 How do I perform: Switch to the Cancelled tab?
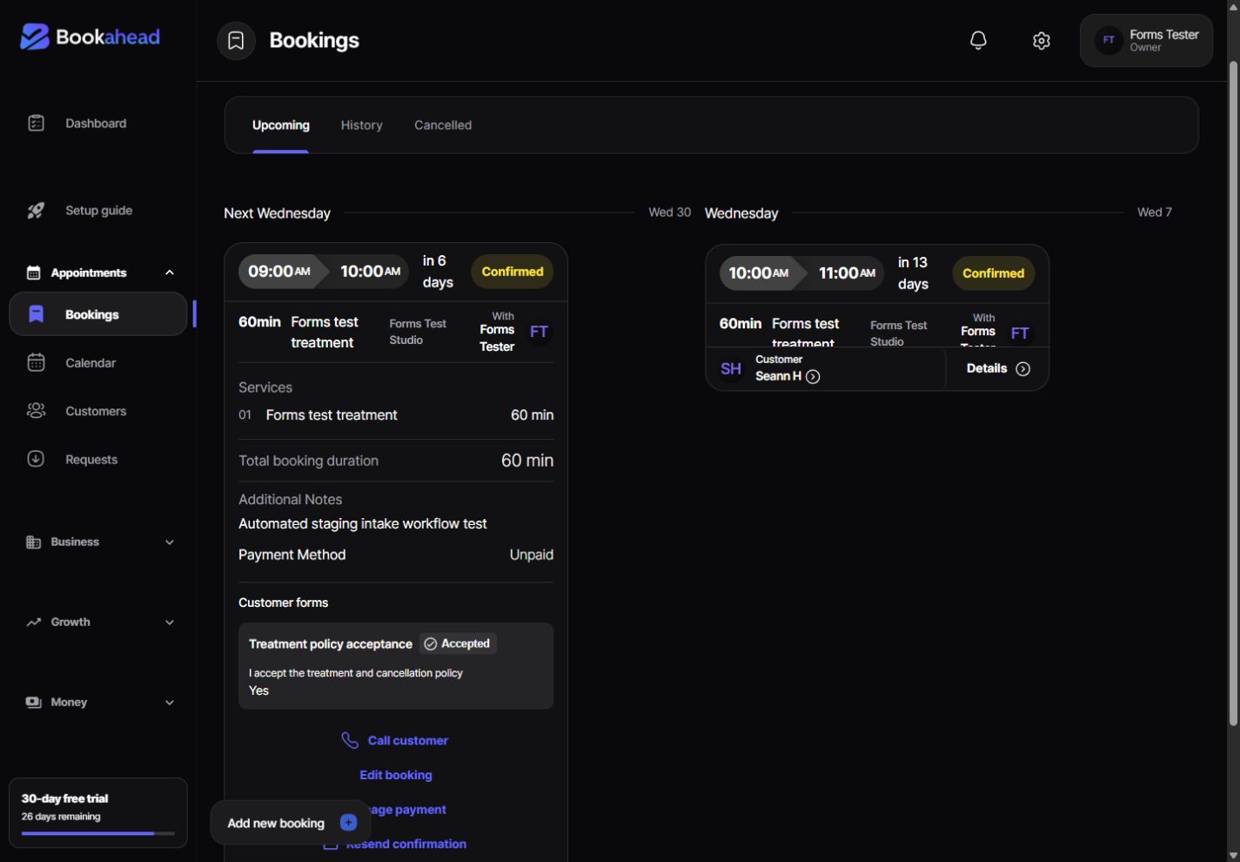pyautogui.click(x=443, y=125)
